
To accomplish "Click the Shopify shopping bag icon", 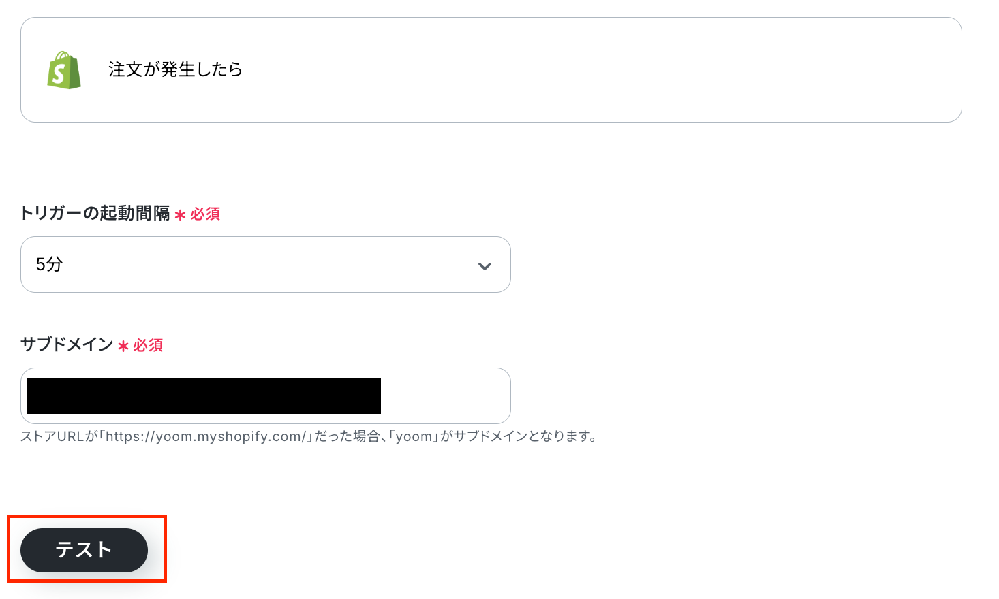I will 64,69.
